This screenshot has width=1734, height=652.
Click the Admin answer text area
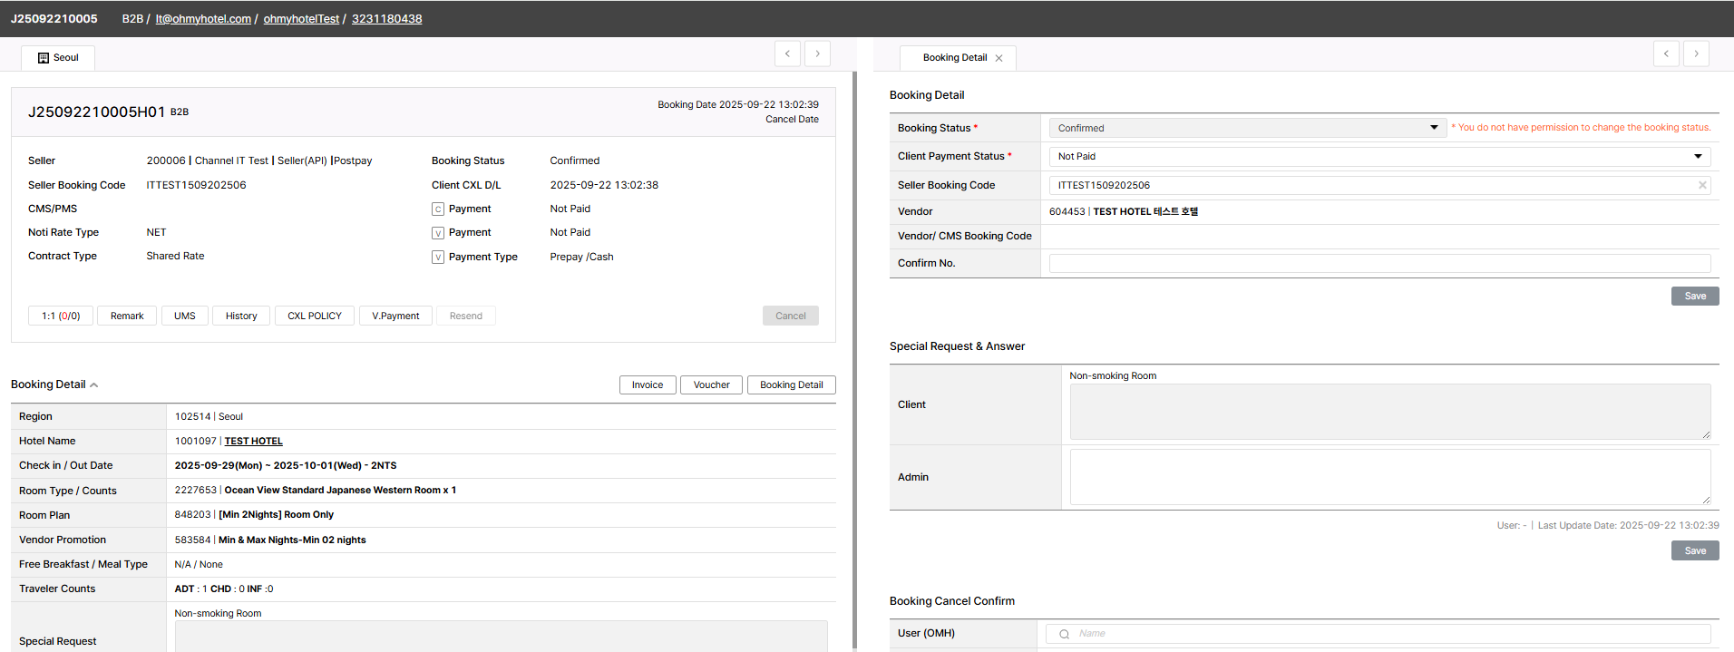(1389, 477)
